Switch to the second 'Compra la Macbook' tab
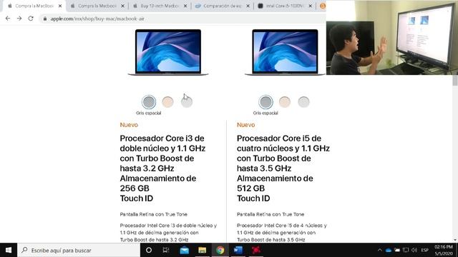The height and width of the screenshot is (257, 458). (97, 6)
